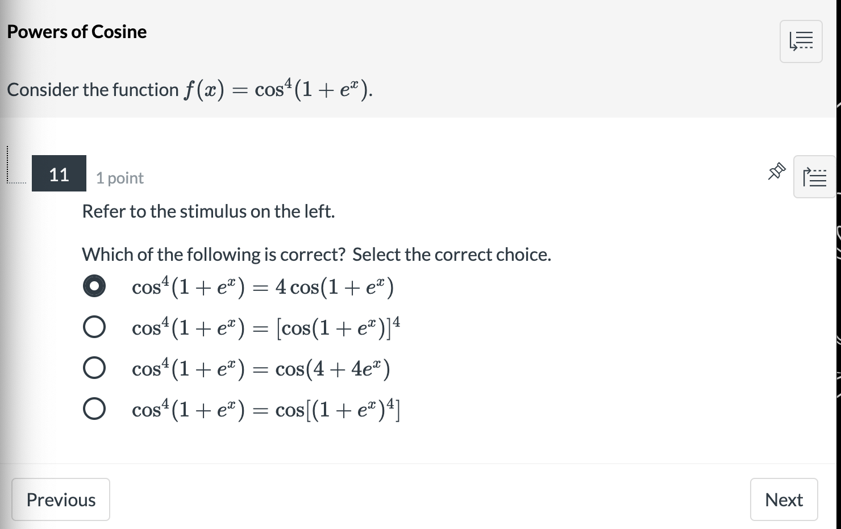This screenshot has height=529, width=841.
Task: Select the option cos⁴(1+eˣ) = cos[(1+eˣ)⁴]
Action: [94, 408]
